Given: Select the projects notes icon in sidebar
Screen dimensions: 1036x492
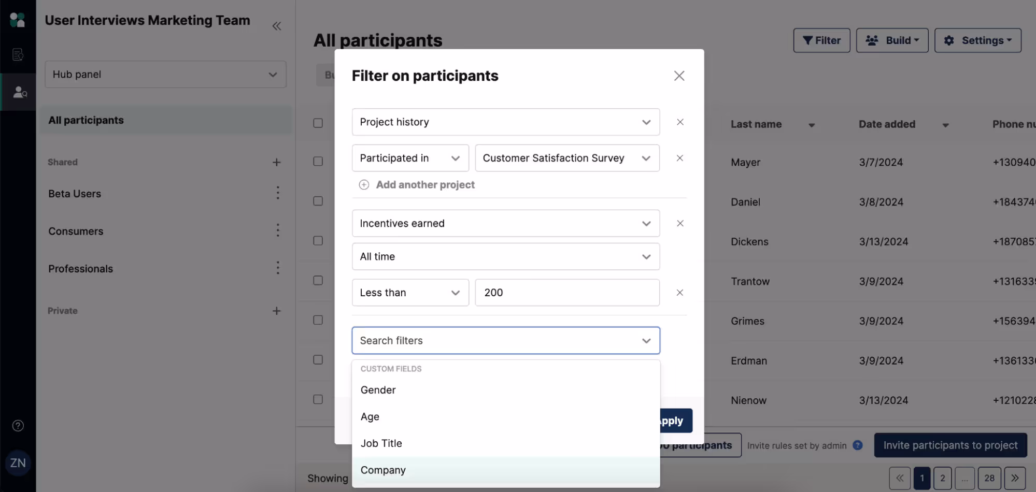Looking at the screenshot, I should (x=18, y=54).
